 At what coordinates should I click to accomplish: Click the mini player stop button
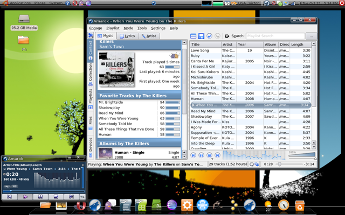56,197
